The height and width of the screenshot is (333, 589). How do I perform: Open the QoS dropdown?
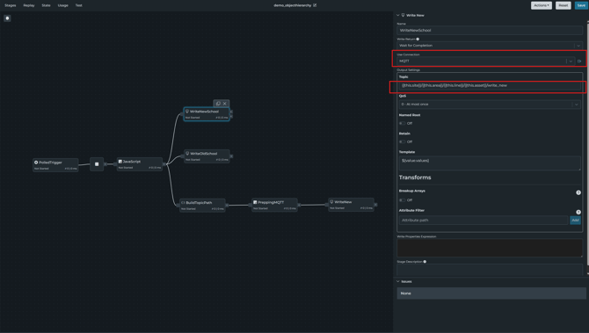tap(490, 105)
